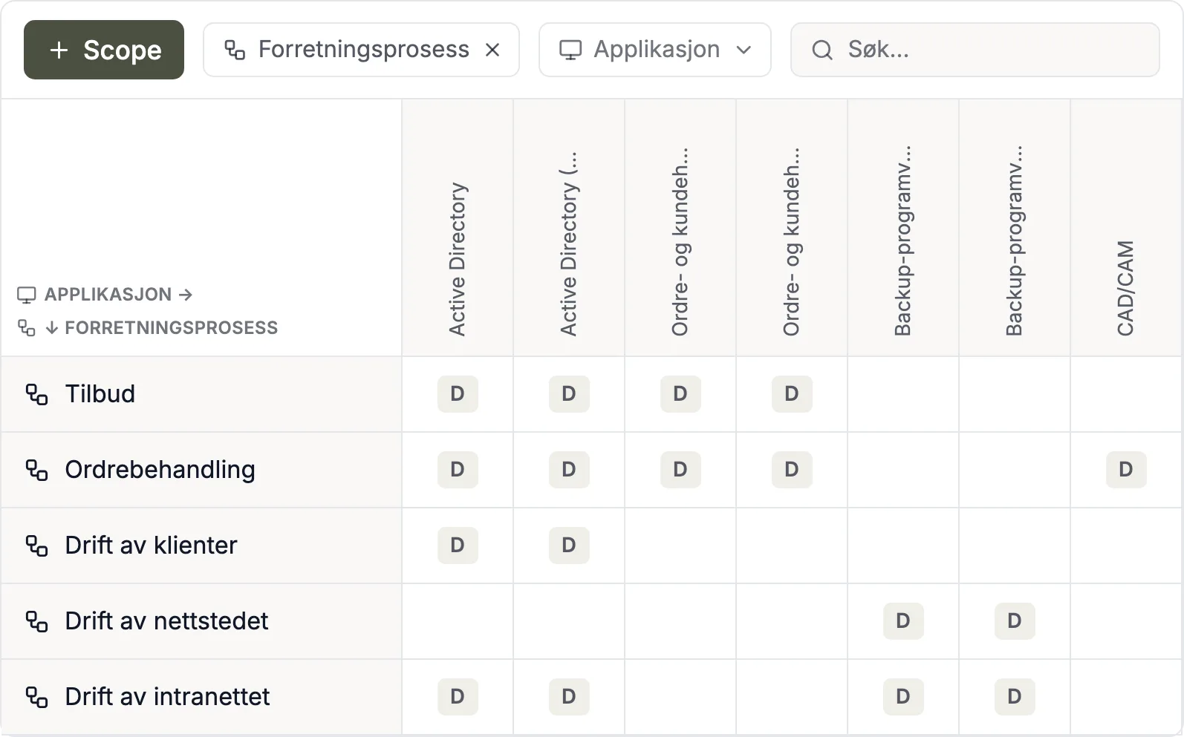Click the process icon beside Drift av klienter

pyautogui.click(x=37, y=546)
